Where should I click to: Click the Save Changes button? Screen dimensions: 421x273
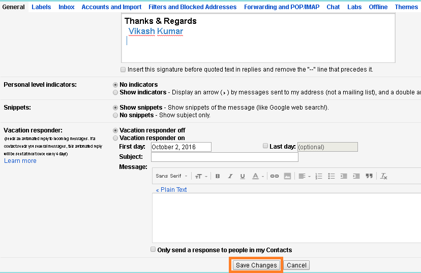click(x=256, y=265)
